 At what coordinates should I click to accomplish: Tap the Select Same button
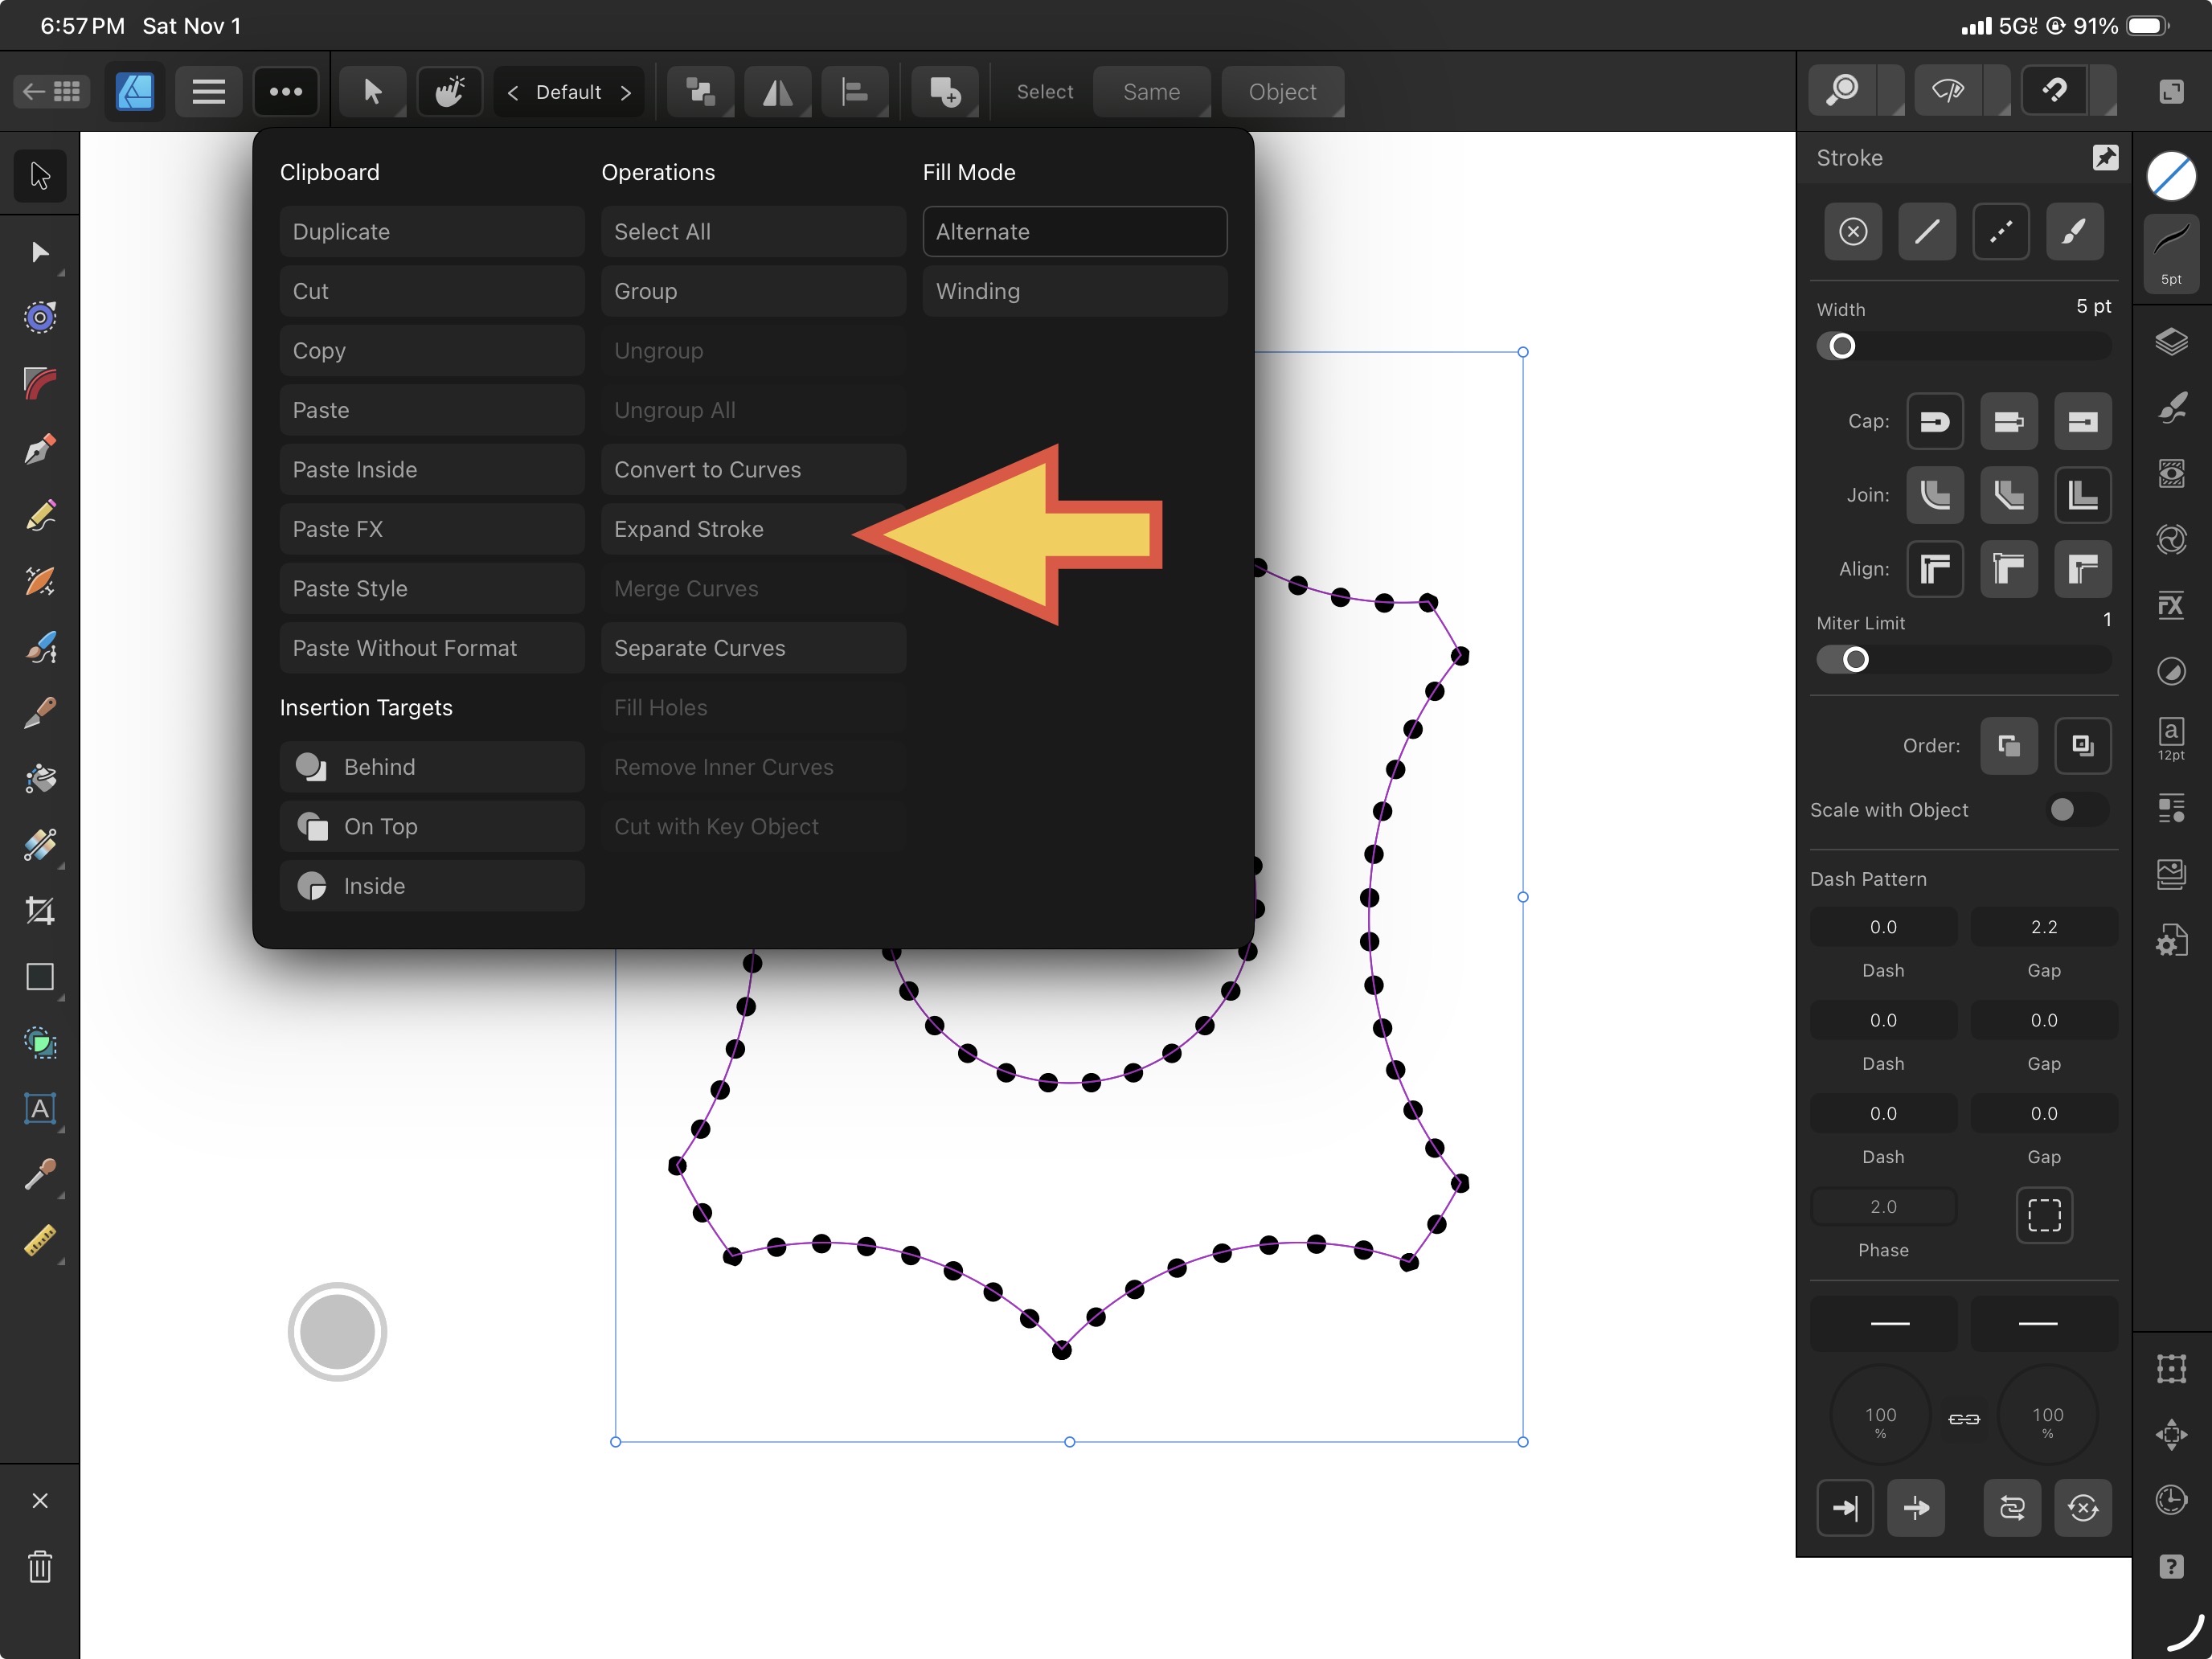coord(1150,92)
